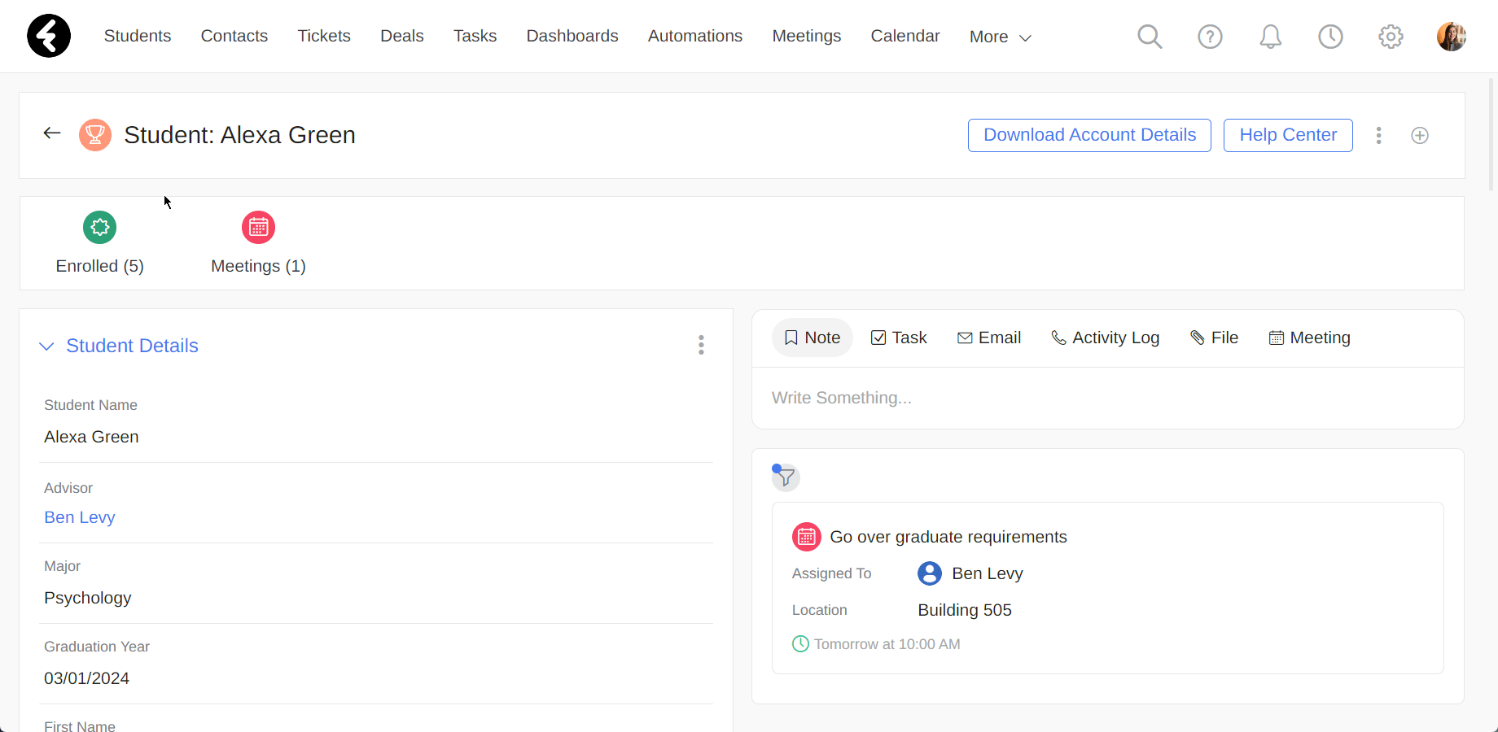Screen dimensions: 1498x732
Task: Open Automations in the top navigation
Action: pos(695,36)
